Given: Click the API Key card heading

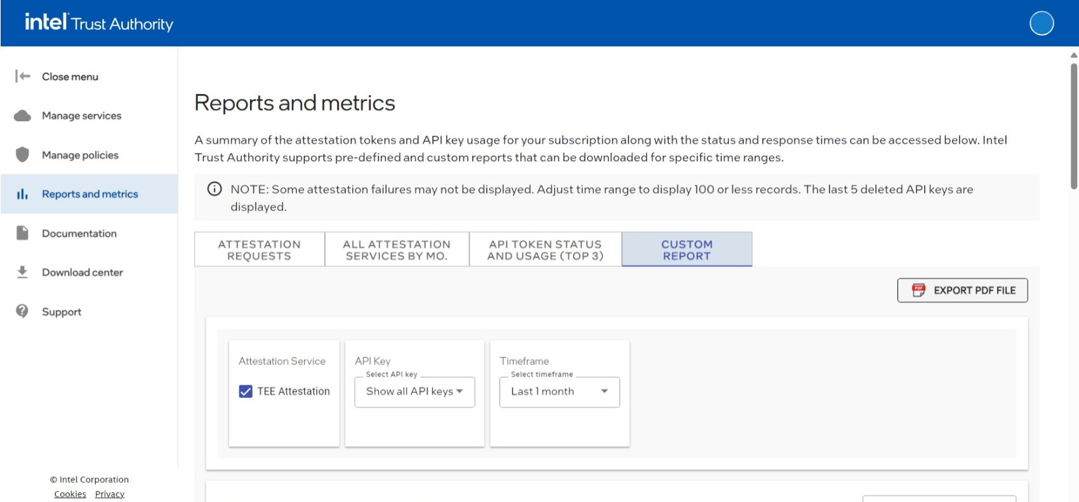Looking at the screenshot, I should click(x=373, y=361).
